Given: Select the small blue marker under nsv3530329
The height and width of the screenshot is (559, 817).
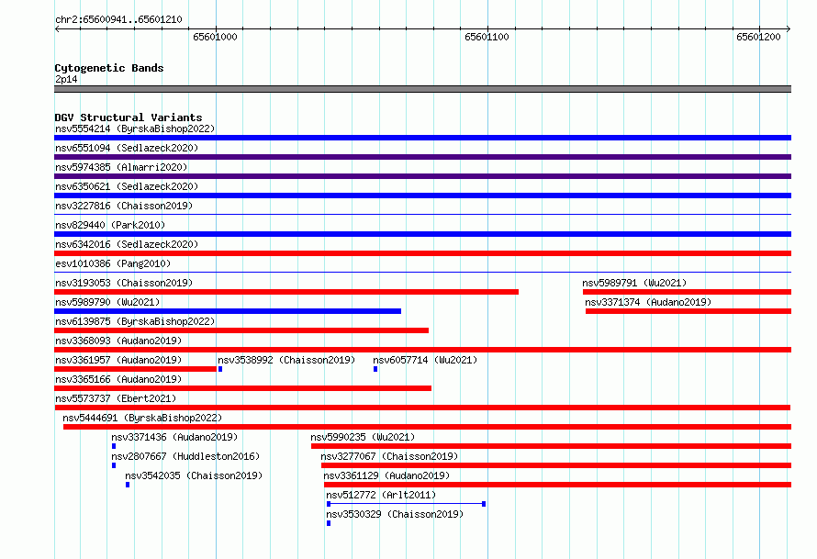Looking at the screenshot, I should pos(329,523).
